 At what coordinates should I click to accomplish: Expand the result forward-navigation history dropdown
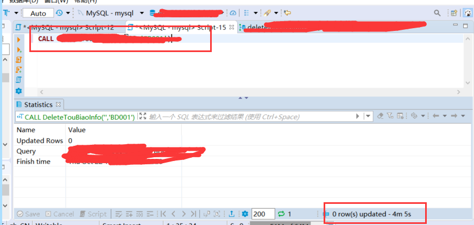pyautogui.click(x=463, y=116)
